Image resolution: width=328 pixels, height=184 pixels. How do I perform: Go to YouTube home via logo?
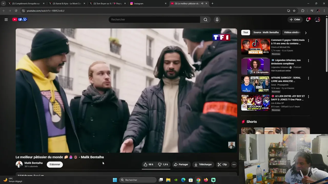click(x=20, y=19)
